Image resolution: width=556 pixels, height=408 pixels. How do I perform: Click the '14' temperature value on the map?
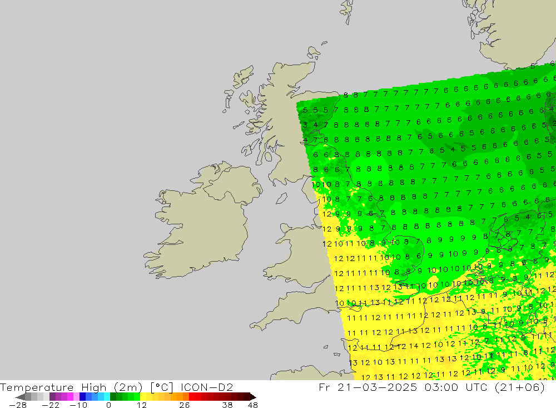coord(414,346)
